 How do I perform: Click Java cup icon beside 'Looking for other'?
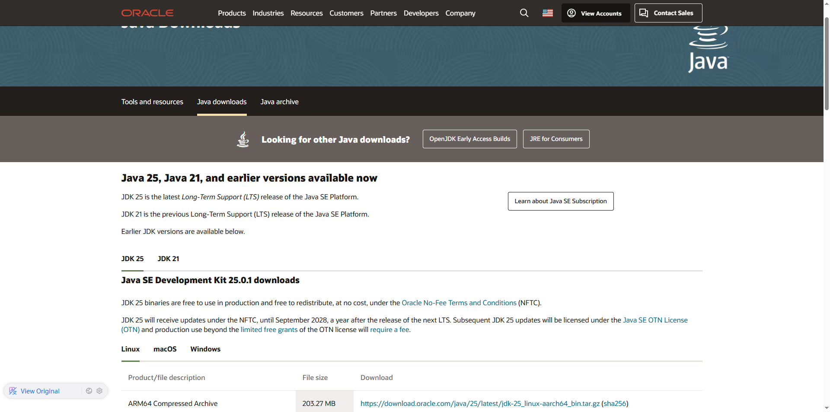tap(243, 139)
